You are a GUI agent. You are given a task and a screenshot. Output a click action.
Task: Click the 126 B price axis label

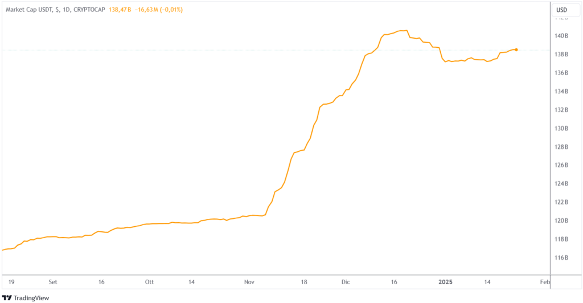click(561, 165)
